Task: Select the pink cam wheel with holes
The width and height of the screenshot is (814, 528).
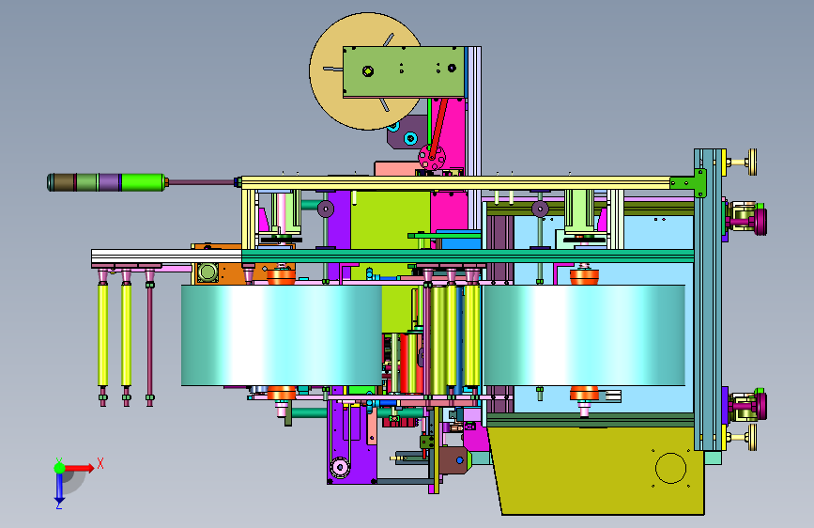Action: [432, 157]
